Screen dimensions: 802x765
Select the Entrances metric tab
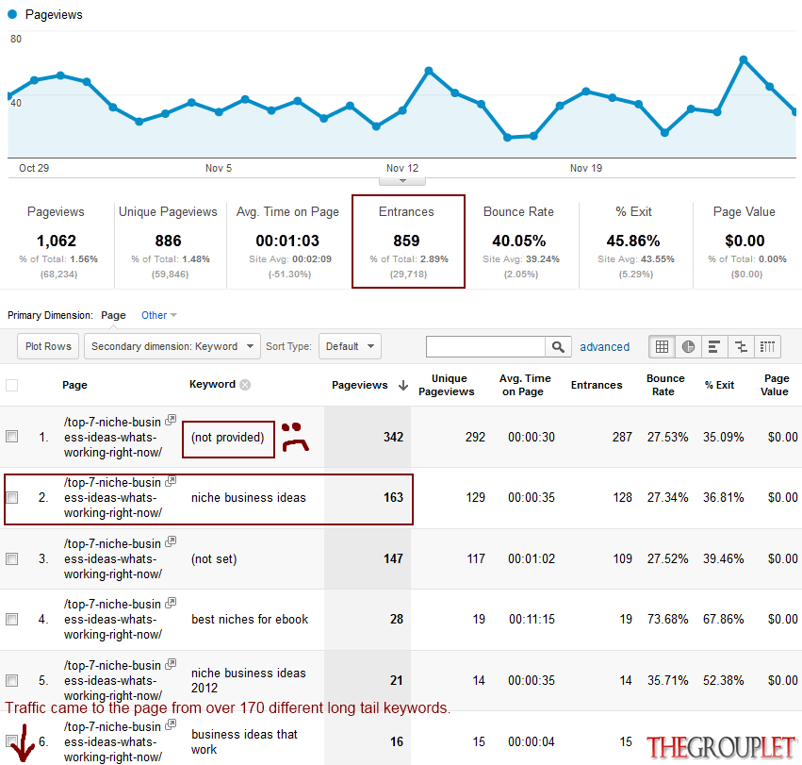click(x=408, y=241)
